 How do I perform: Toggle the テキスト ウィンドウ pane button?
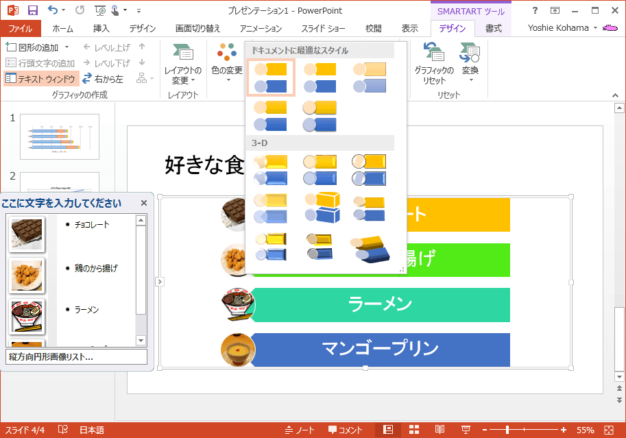tap(41, 79)
